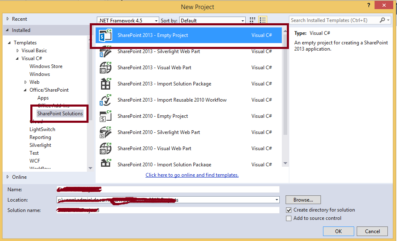397x241 pixels.
Task: Select the Reporting category
Action: click(40, 137)
